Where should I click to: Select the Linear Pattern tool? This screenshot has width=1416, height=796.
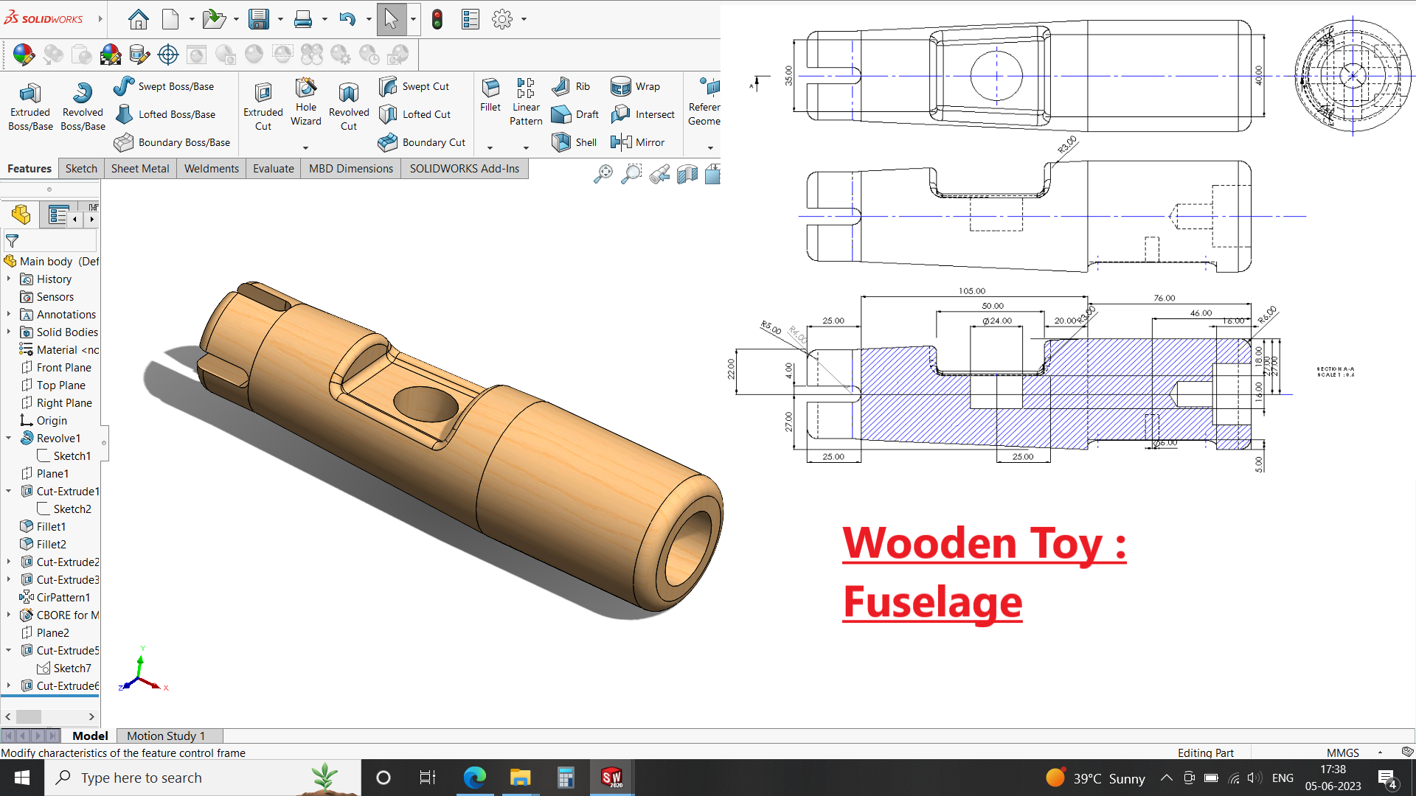[x=525, y=102]
